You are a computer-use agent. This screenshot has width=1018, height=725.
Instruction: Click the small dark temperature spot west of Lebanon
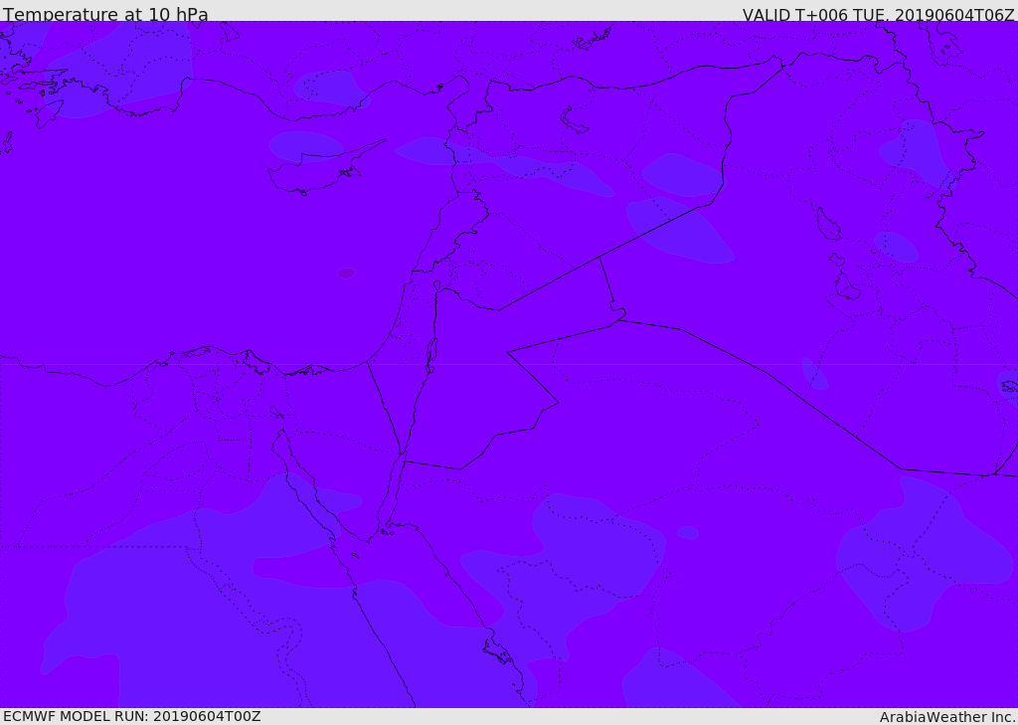click(x=346, y=273)
